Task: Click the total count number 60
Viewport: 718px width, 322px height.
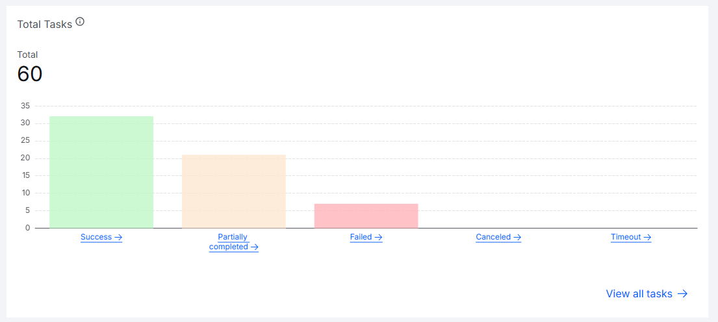Action: pyautogui.click(x=30, y=73)
